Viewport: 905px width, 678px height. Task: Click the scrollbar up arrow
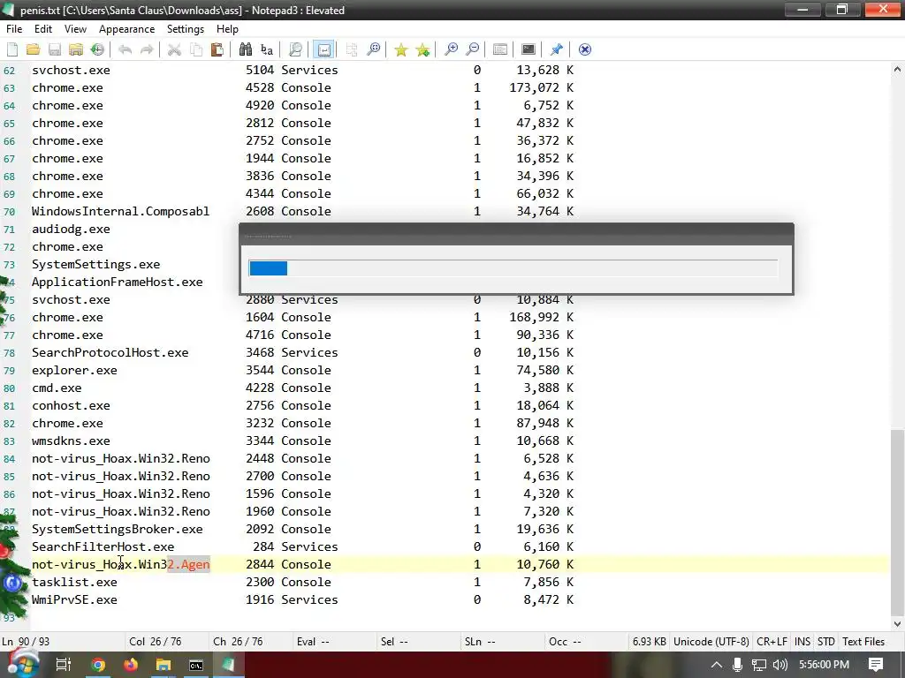(897, 69)
